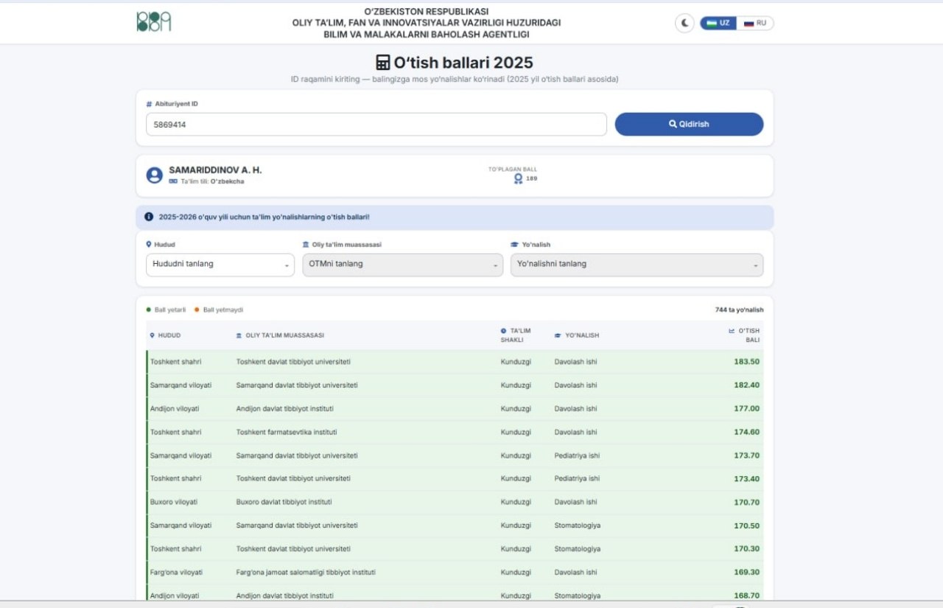Click the orange Ball yetmaydi legend dot
The height and width of the screenshot is (608, 943).
(x=197, y=310)
